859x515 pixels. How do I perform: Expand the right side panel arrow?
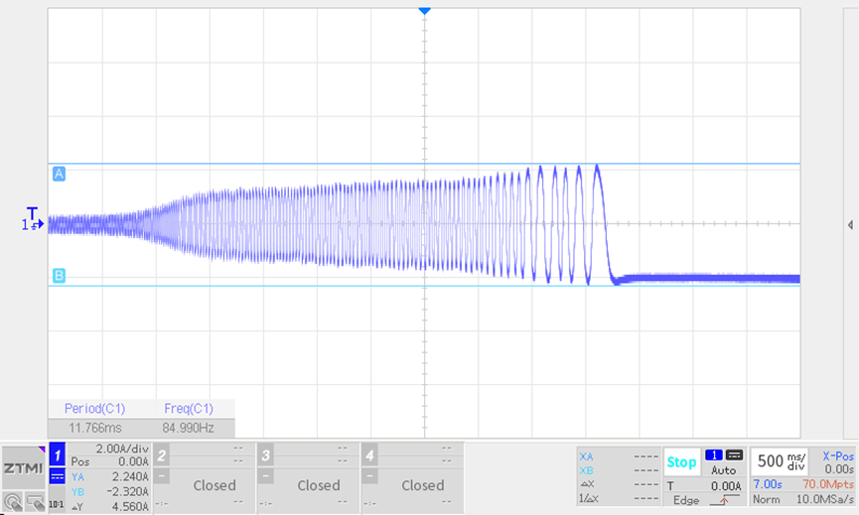click(850, 225)
